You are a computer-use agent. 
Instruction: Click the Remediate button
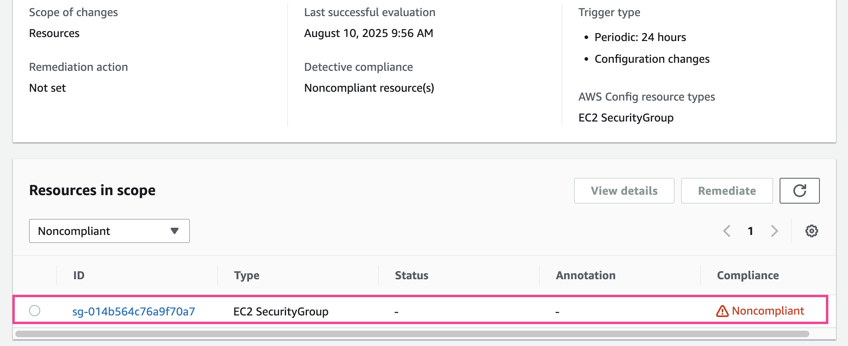[x=727, y=191]
